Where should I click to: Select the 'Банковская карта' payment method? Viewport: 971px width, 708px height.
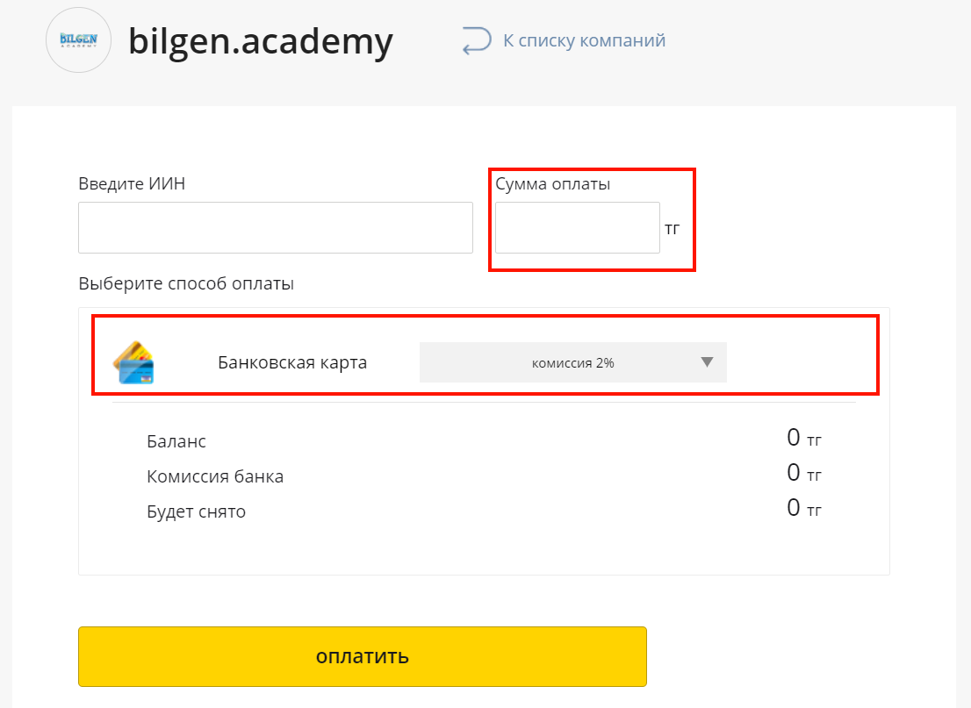coord(292,362)
